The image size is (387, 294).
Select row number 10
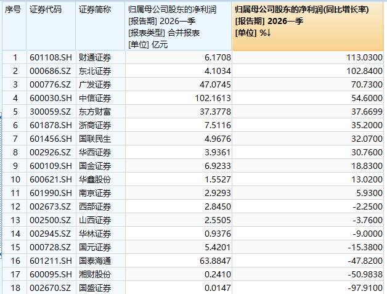pyautogui.click(x=14, y=179)
